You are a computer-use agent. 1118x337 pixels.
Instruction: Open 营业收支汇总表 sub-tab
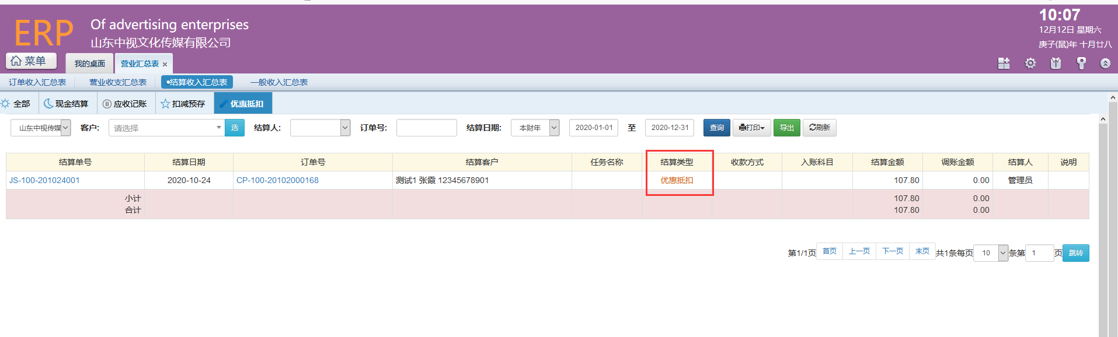(x=118, y=82)
